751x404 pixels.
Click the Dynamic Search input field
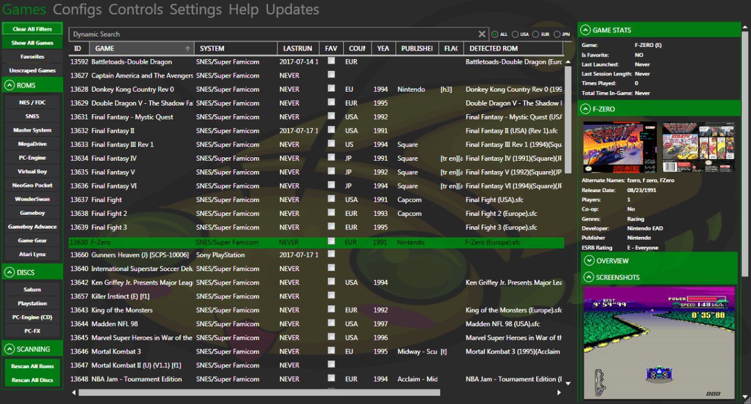pyautogui.click(x=272, y=34)
